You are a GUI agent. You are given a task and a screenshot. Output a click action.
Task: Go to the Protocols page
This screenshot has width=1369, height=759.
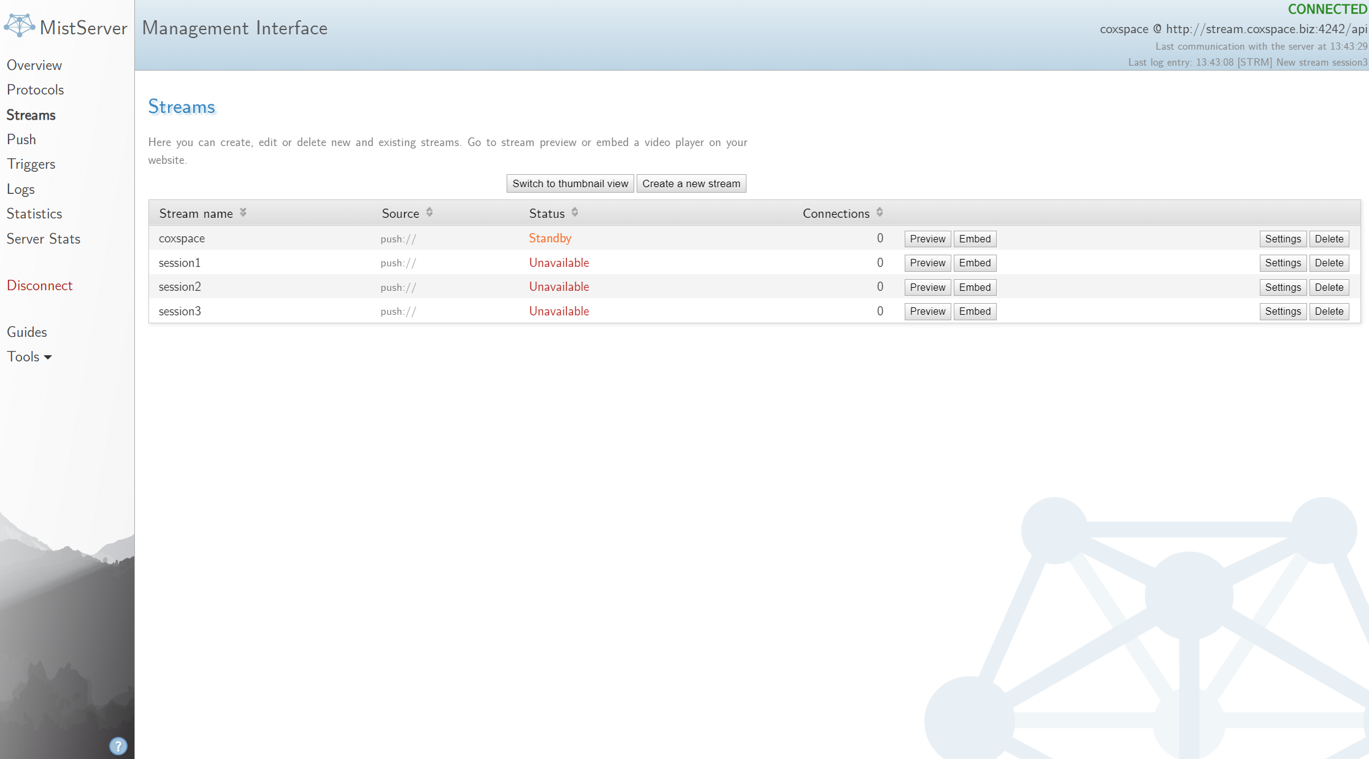point(36,90)
